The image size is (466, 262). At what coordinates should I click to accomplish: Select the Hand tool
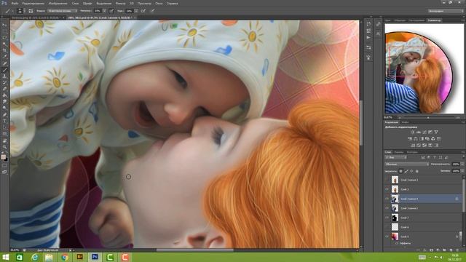point(4,140)
